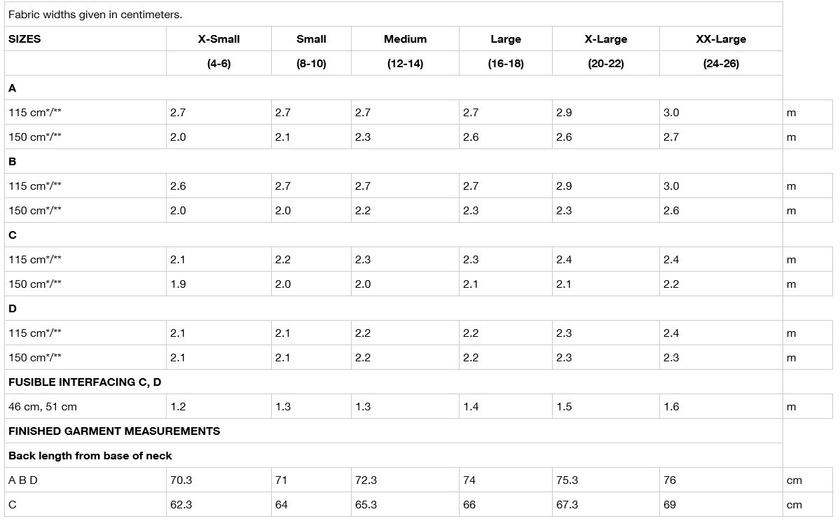Select the 46 cm, 51 cm row label
840x528 pixels.
tap(43, 407)
